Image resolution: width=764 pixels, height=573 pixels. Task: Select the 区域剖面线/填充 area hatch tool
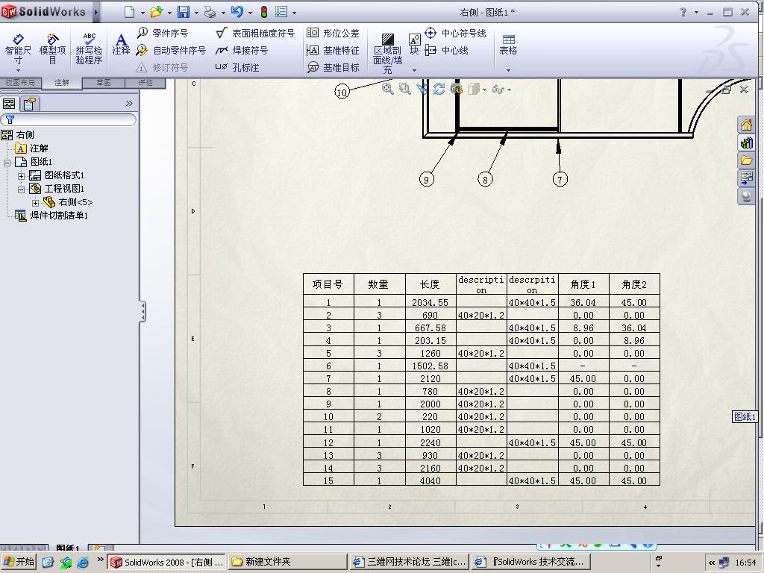(387, 54)
